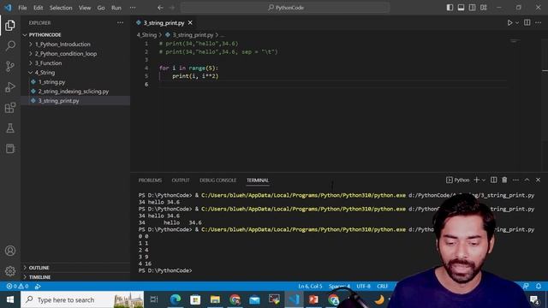Open the Accounts menu icon
Viewport: 548px width, 308px height.
(10, 251)
